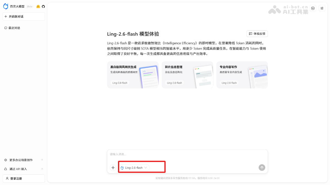Click the external arrow beside 更多办公场景创作
The height and width of the screenshot is (185, 330).
click(x=42, y=160)
